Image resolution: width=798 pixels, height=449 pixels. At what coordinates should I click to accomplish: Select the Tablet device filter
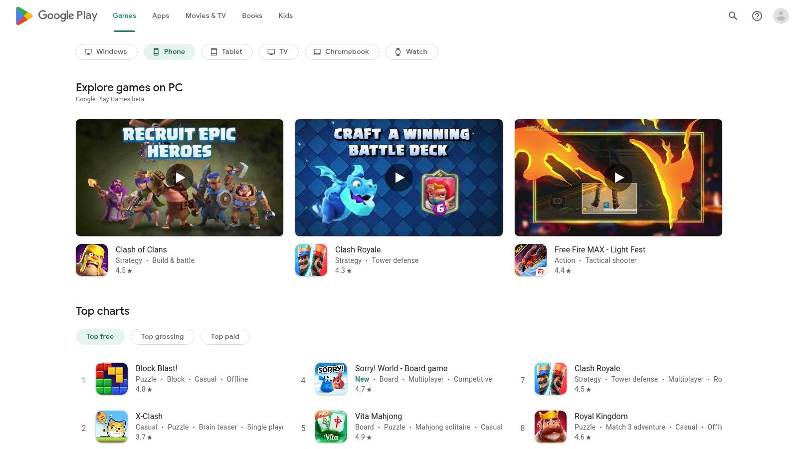pos(227,51)
